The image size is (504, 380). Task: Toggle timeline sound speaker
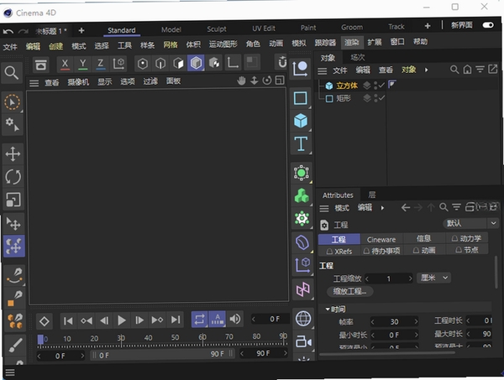(x=235, y=319)
